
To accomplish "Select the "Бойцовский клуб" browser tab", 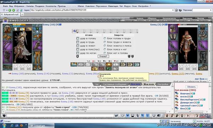I will [x=10, y=15].
